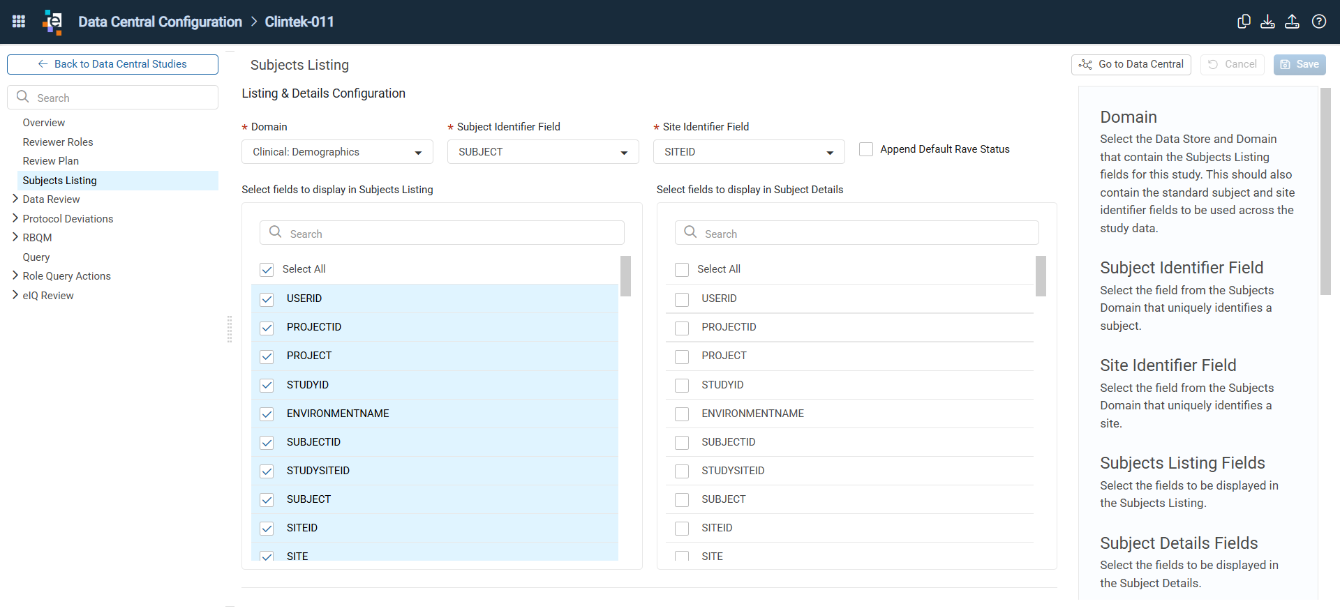Check SITEID in Subject Details

pos(682,529)
